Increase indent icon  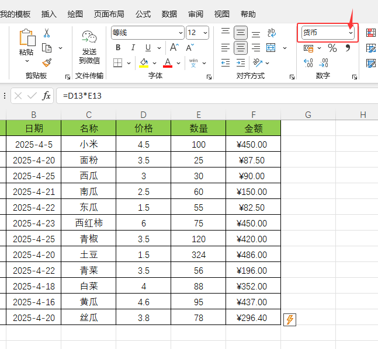click(x=241, y=63)
